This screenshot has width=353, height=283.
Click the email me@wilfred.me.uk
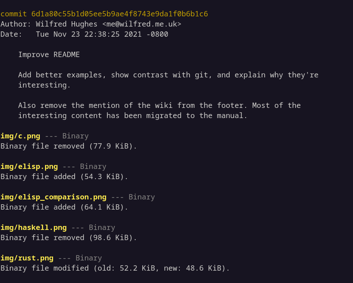click(x=141, y=24)
